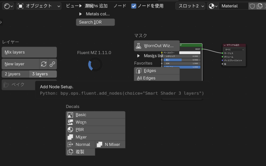Add a PBR decal

95,130
